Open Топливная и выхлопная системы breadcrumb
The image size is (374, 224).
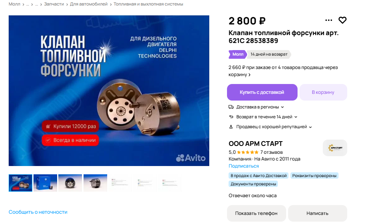tap(148, 4)
